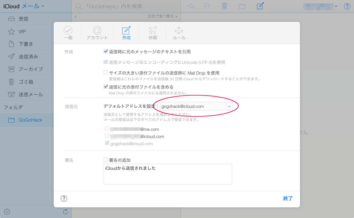Click the refresh mailboxes icon
This screenshot has height=218, width=354.
pos(65,212)
